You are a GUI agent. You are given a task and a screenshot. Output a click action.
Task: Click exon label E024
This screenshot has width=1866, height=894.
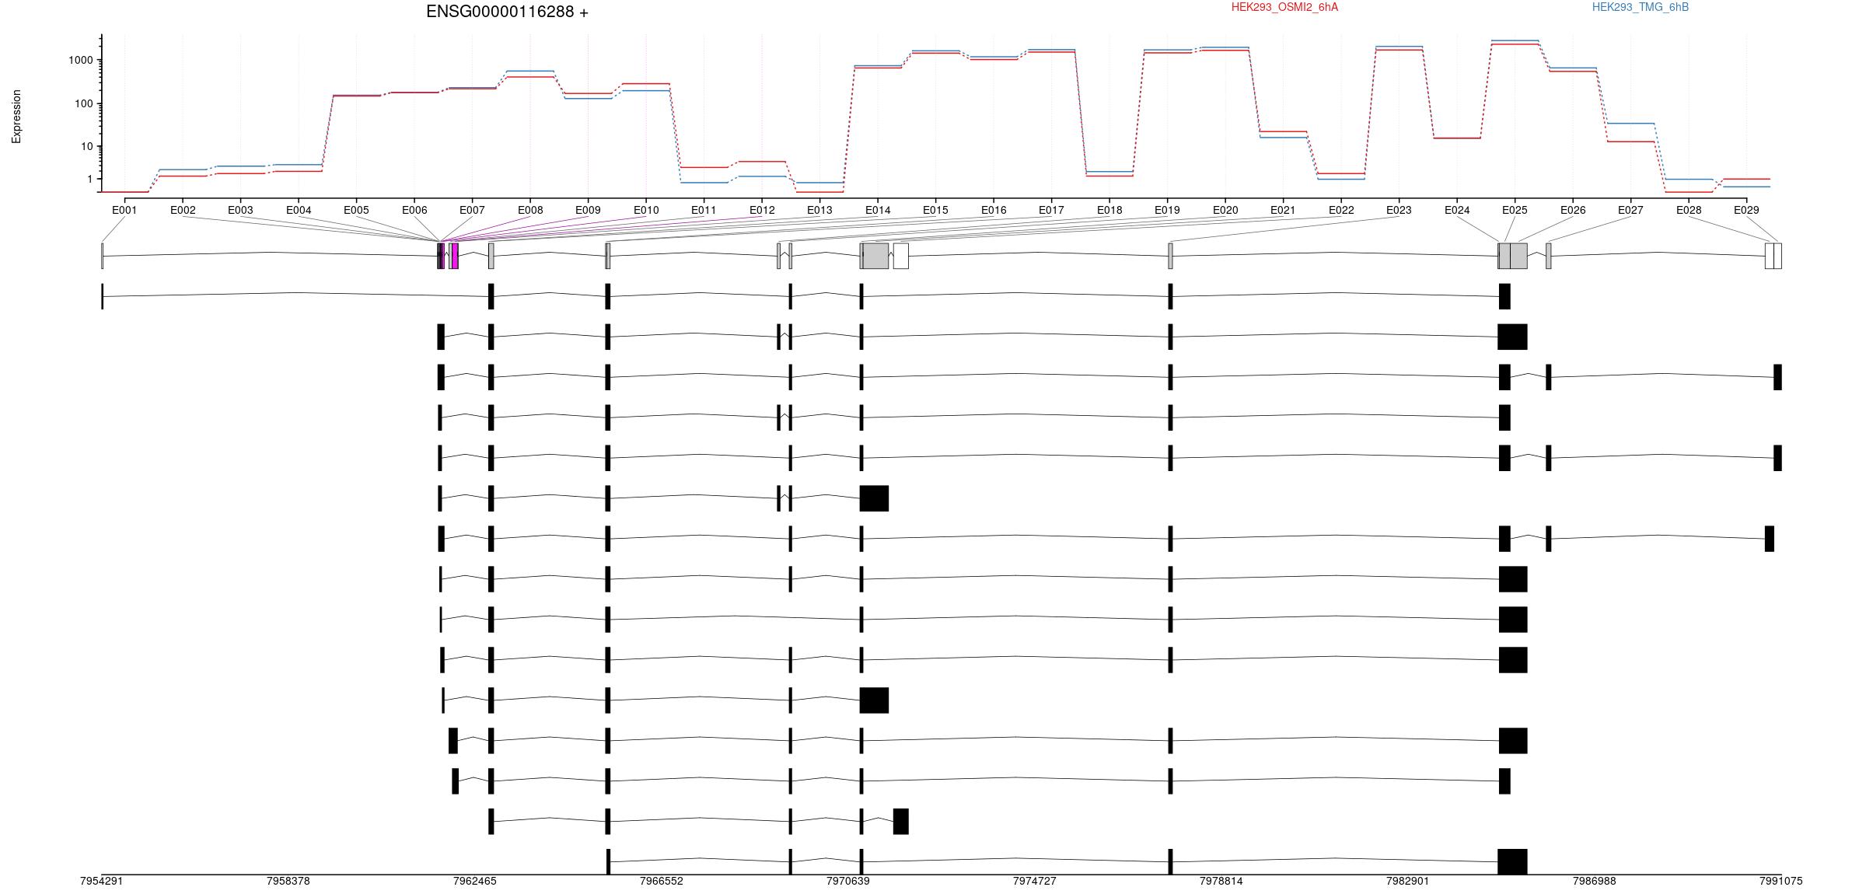(x=1457, y=210)
